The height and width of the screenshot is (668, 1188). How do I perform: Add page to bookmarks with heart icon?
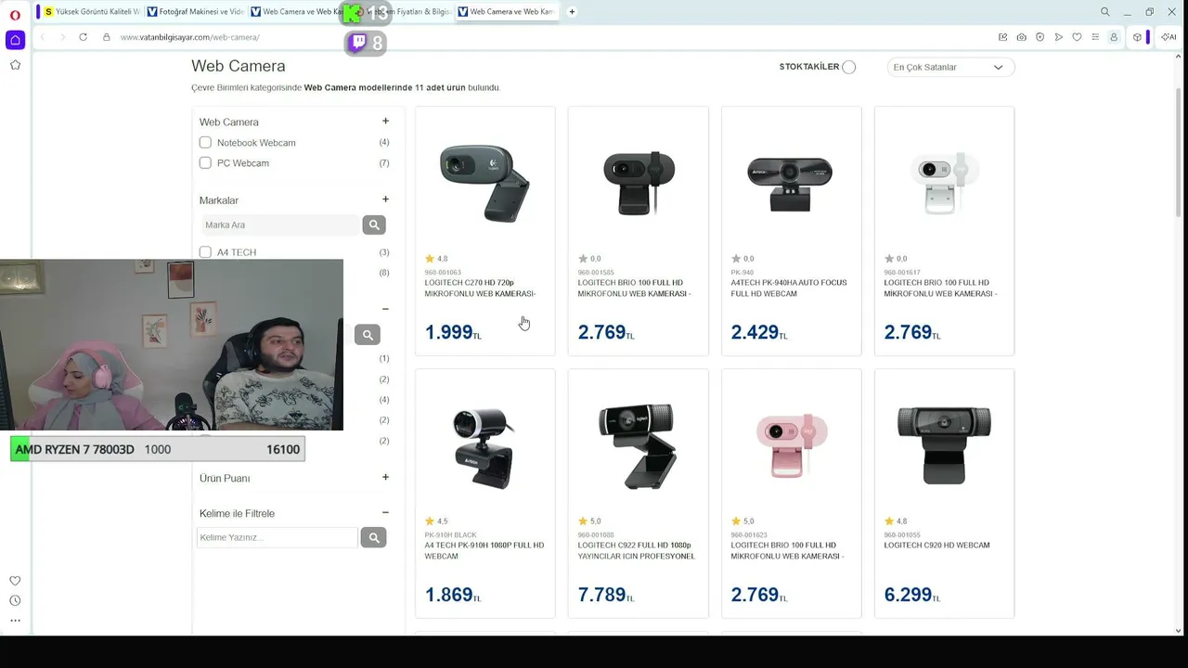point(1077,37)
